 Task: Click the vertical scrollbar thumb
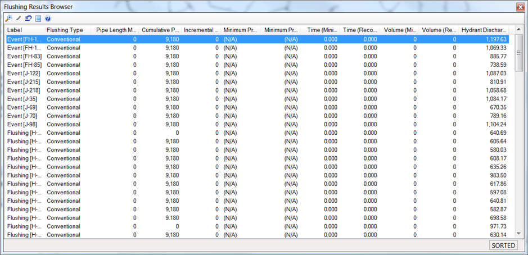tap(519, 52)
